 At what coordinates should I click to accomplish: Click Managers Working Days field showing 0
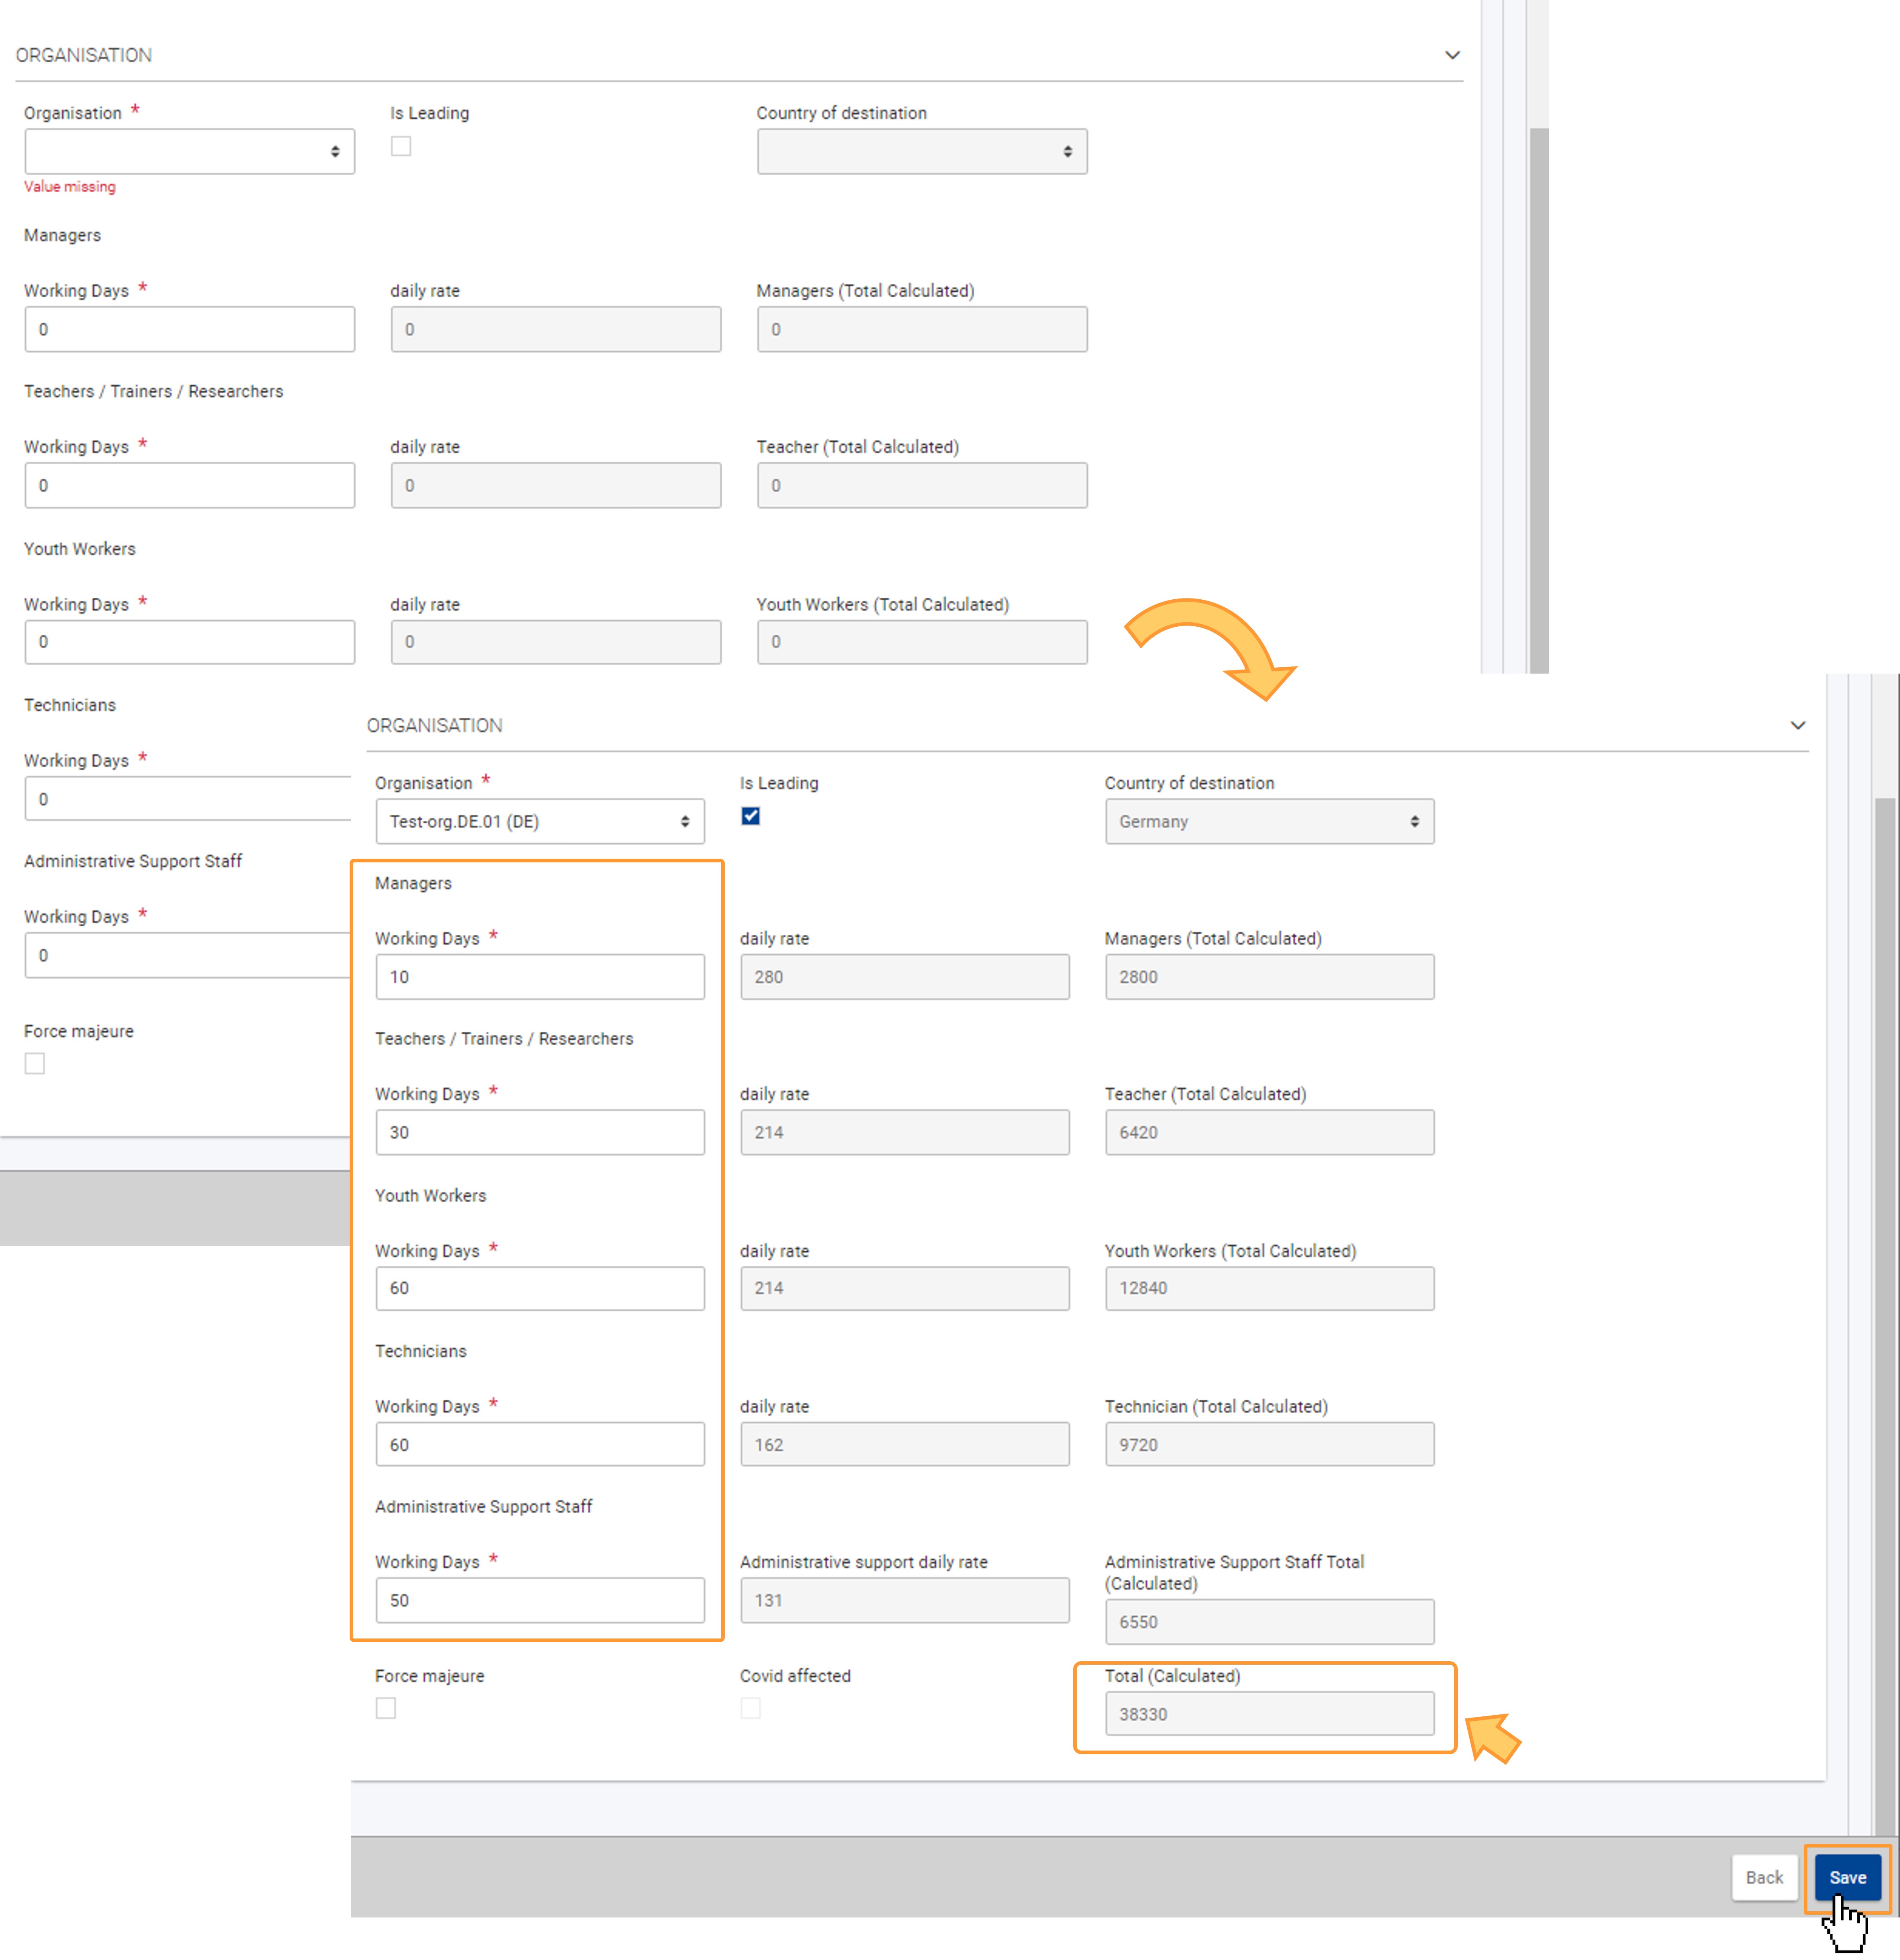click(189, 329)
